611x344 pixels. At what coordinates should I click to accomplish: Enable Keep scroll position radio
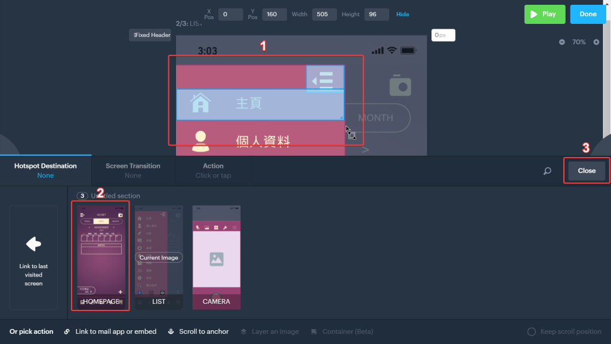532,331
